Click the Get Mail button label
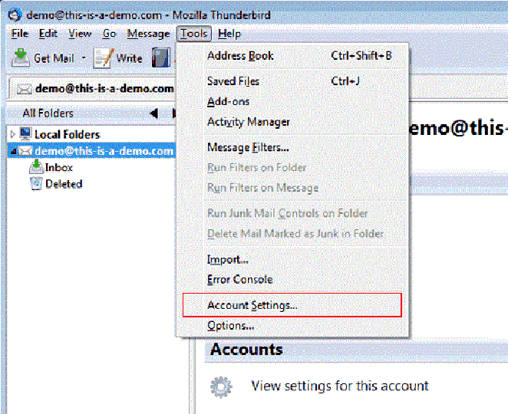The width and height of the screenshot is (508, 414). tap(54, 58)
